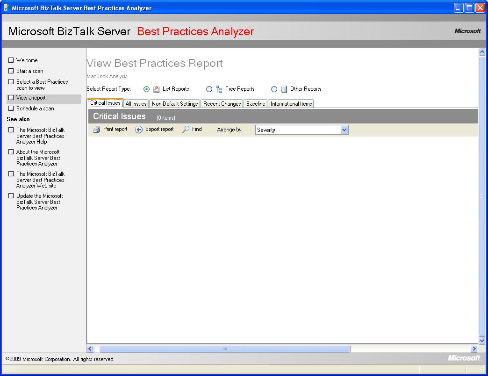Open the Informational Items tab

tap(291, 104)
